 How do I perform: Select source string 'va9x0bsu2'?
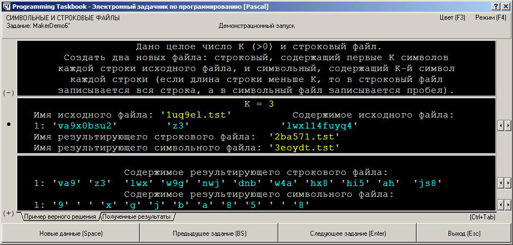pos(84,126)
